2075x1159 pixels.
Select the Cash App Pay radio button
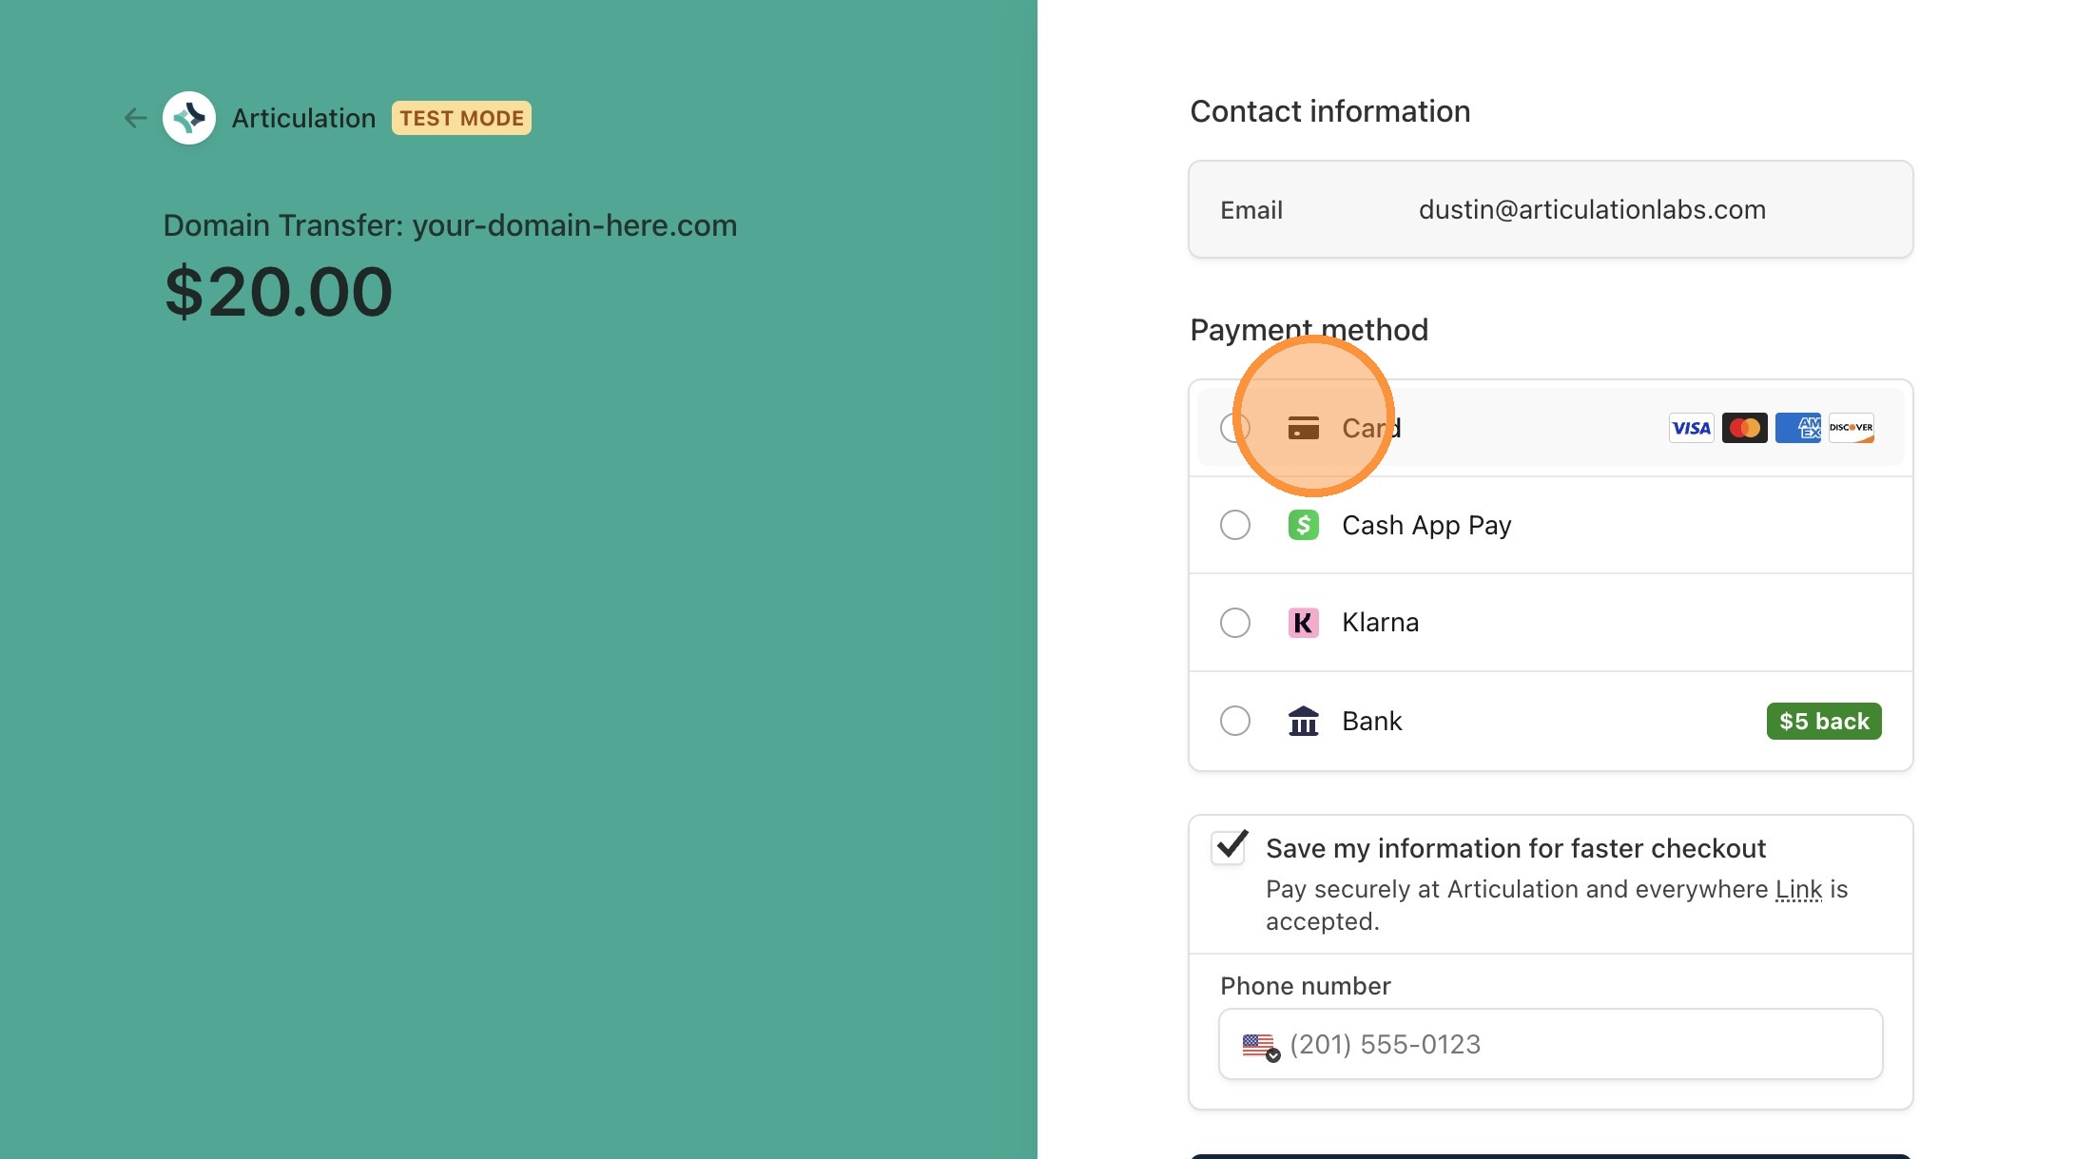[x=1235, y=525]
